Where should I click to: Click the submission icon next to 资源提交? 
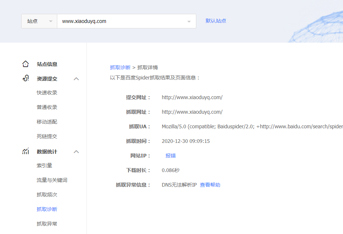(x=25, y=78)
